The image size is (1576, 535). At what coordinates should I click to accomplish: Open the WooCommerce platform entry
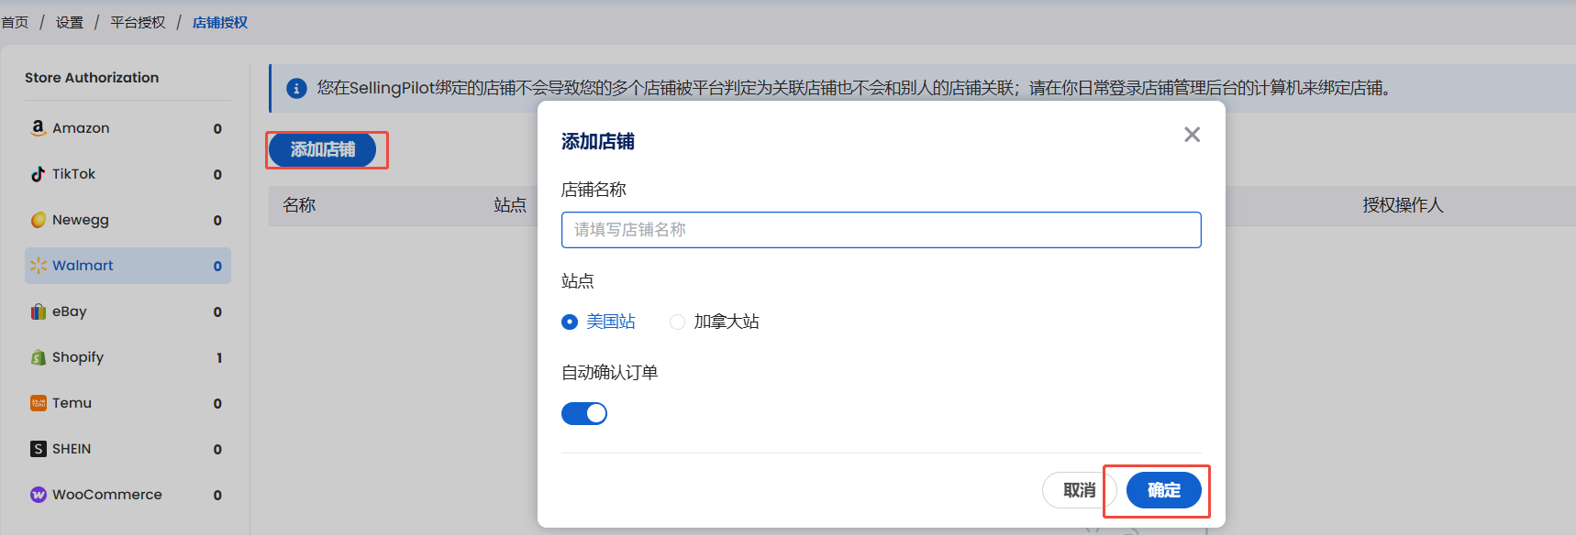pos(128,495)
